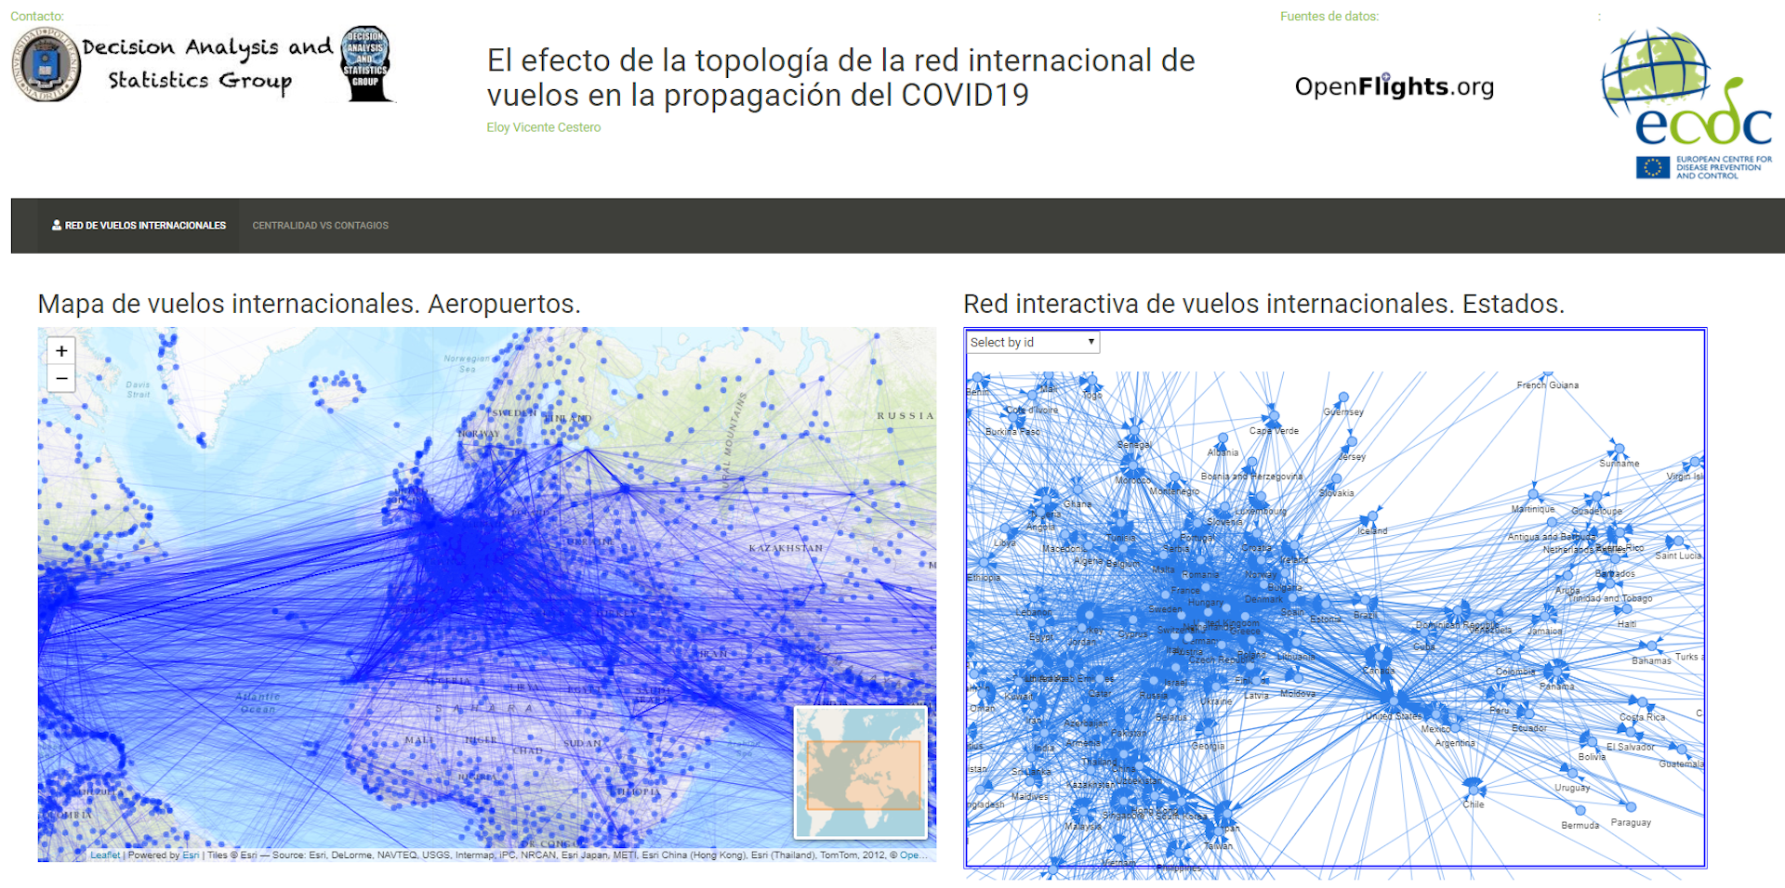Viewport: 1785px width, 888px height.
Task: Click the user icon in the active tab
Action: click(57, 226)
